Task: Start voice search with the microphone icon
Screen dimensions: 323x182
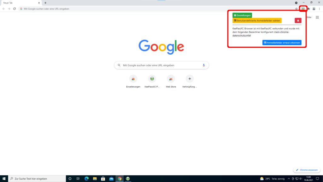Action: 204,65
